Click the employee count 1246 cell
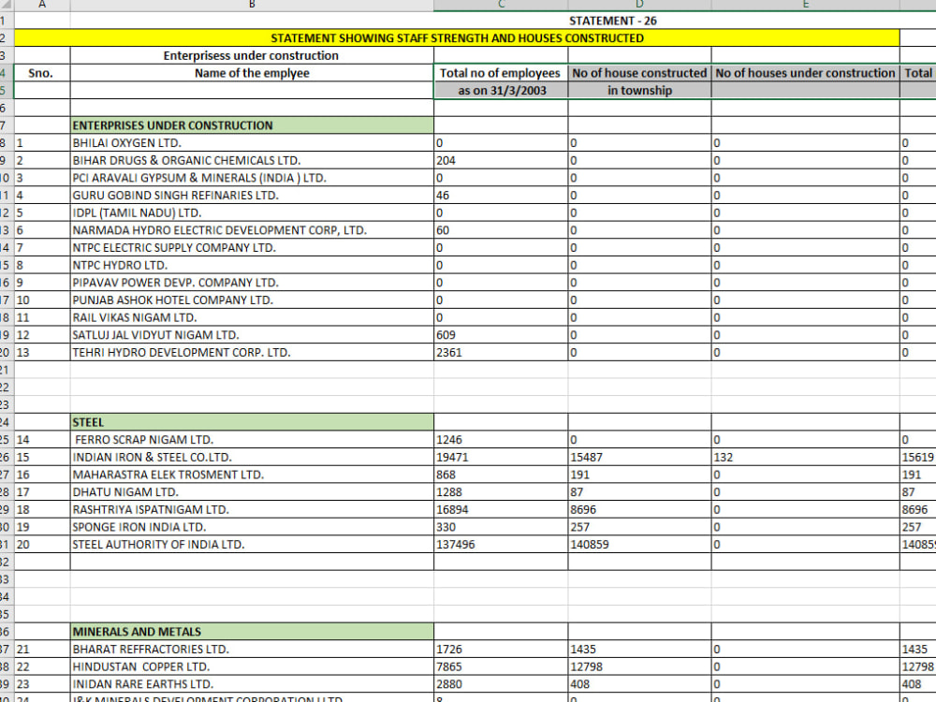 pyautogui.click(x=501, y=439)
